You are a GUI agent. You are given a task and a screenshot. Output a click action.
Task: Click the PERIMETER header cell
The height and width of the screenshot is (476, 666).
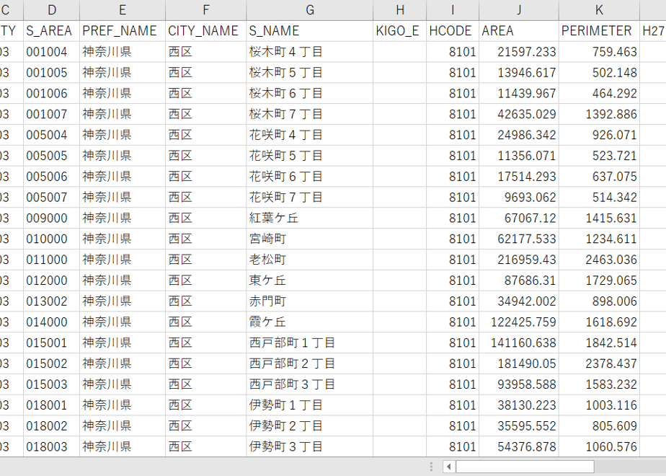pyautogui.click(x=599, y=31)
